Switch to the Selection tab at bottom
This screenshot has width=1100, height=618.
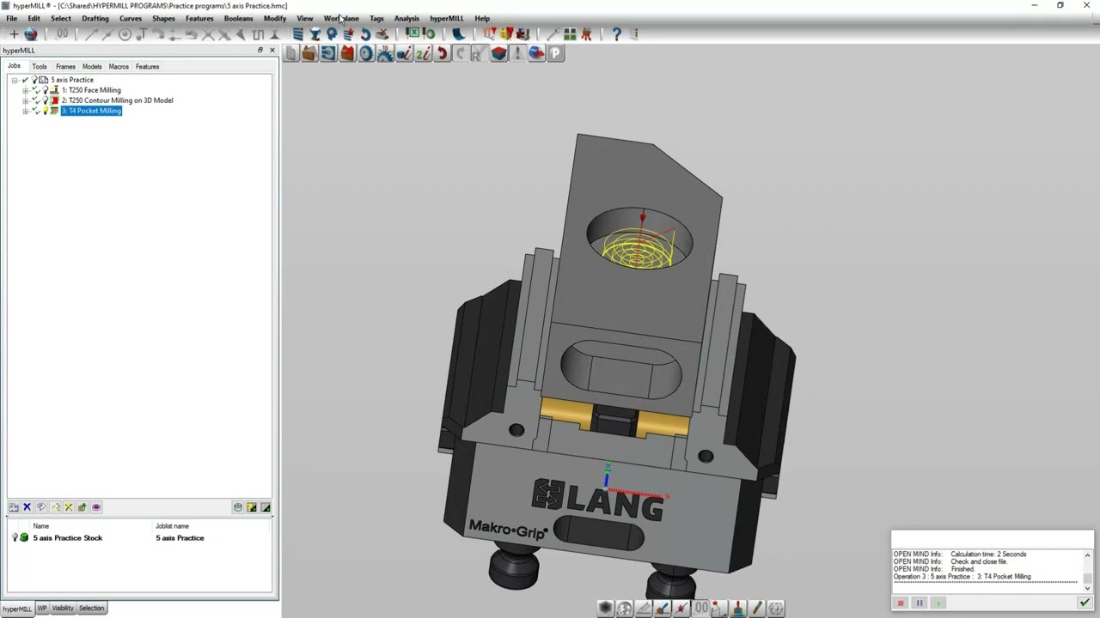coord(91,609)
